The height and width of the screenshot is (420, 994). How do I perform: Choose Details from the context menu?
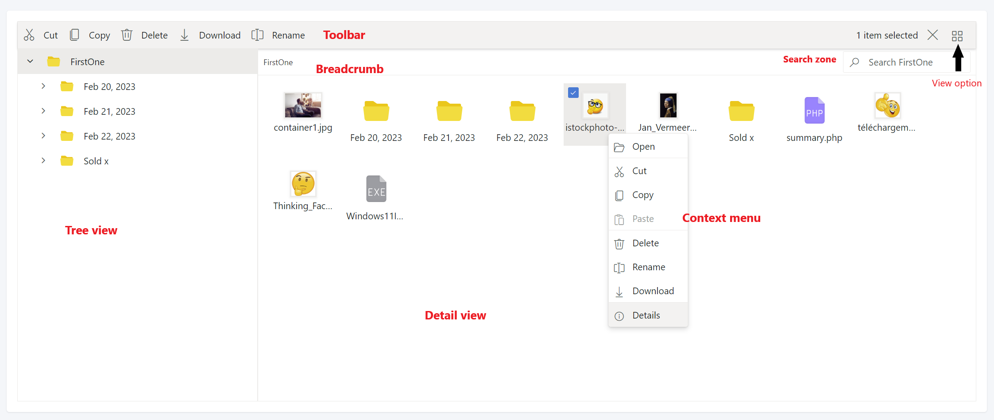point(646,315)
